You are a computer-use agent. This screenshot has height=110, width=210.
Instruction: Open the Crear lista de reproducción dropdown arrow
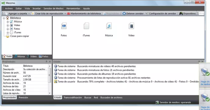coord(65,13)
